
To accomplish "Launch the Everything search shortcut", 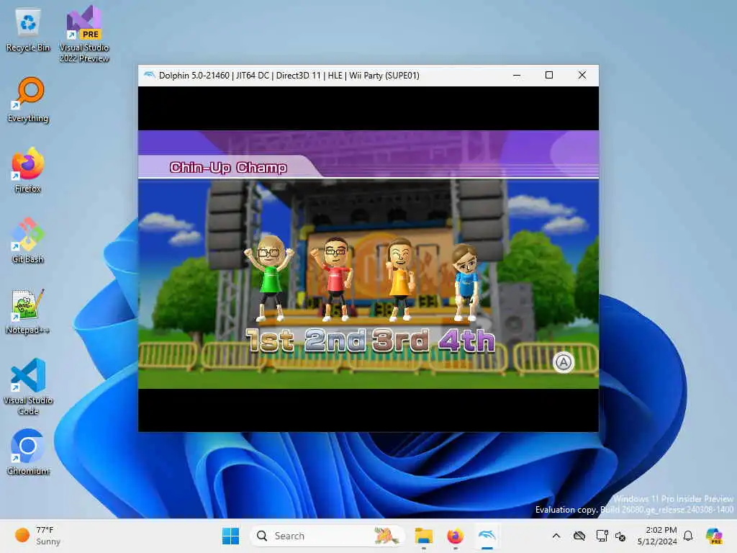I will click(28, 99).
